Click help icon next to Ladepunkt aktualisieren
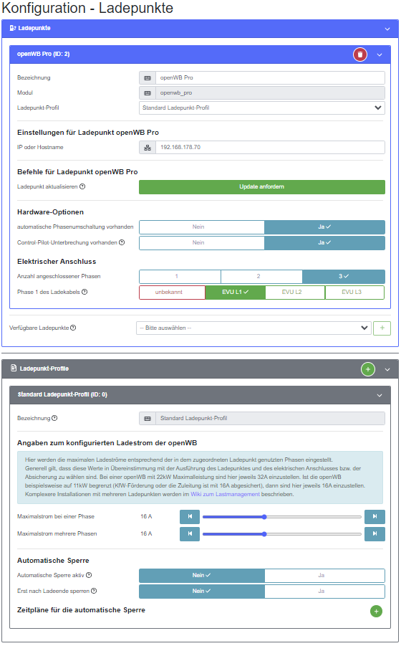 coord(82,186)
